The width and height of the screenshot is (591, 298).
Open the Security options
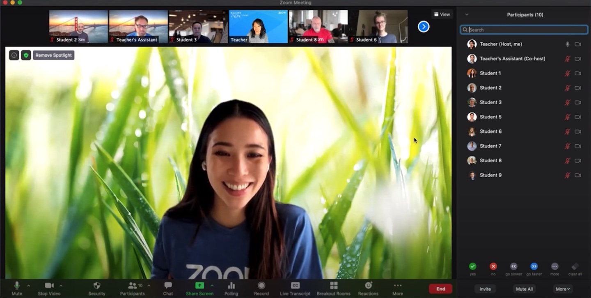[x=97, y=288]
